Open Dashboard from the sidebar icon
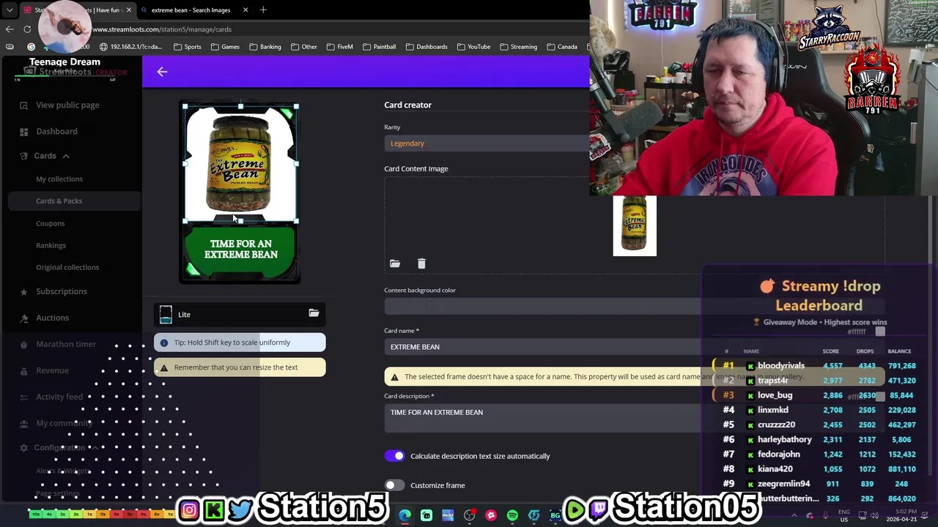Image resolution: width=938 pixels, height=527 pixels. (23, 132)
